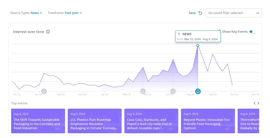This screenshot has width=270, height=138.
Task: Click the peak data point on the chart
Action: [198, 45]
